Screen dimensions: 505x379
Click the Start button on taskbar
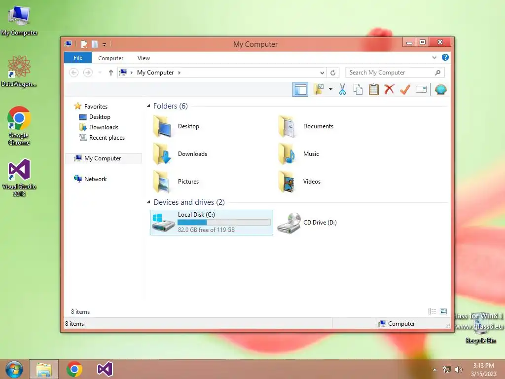[x=14, y=369]
